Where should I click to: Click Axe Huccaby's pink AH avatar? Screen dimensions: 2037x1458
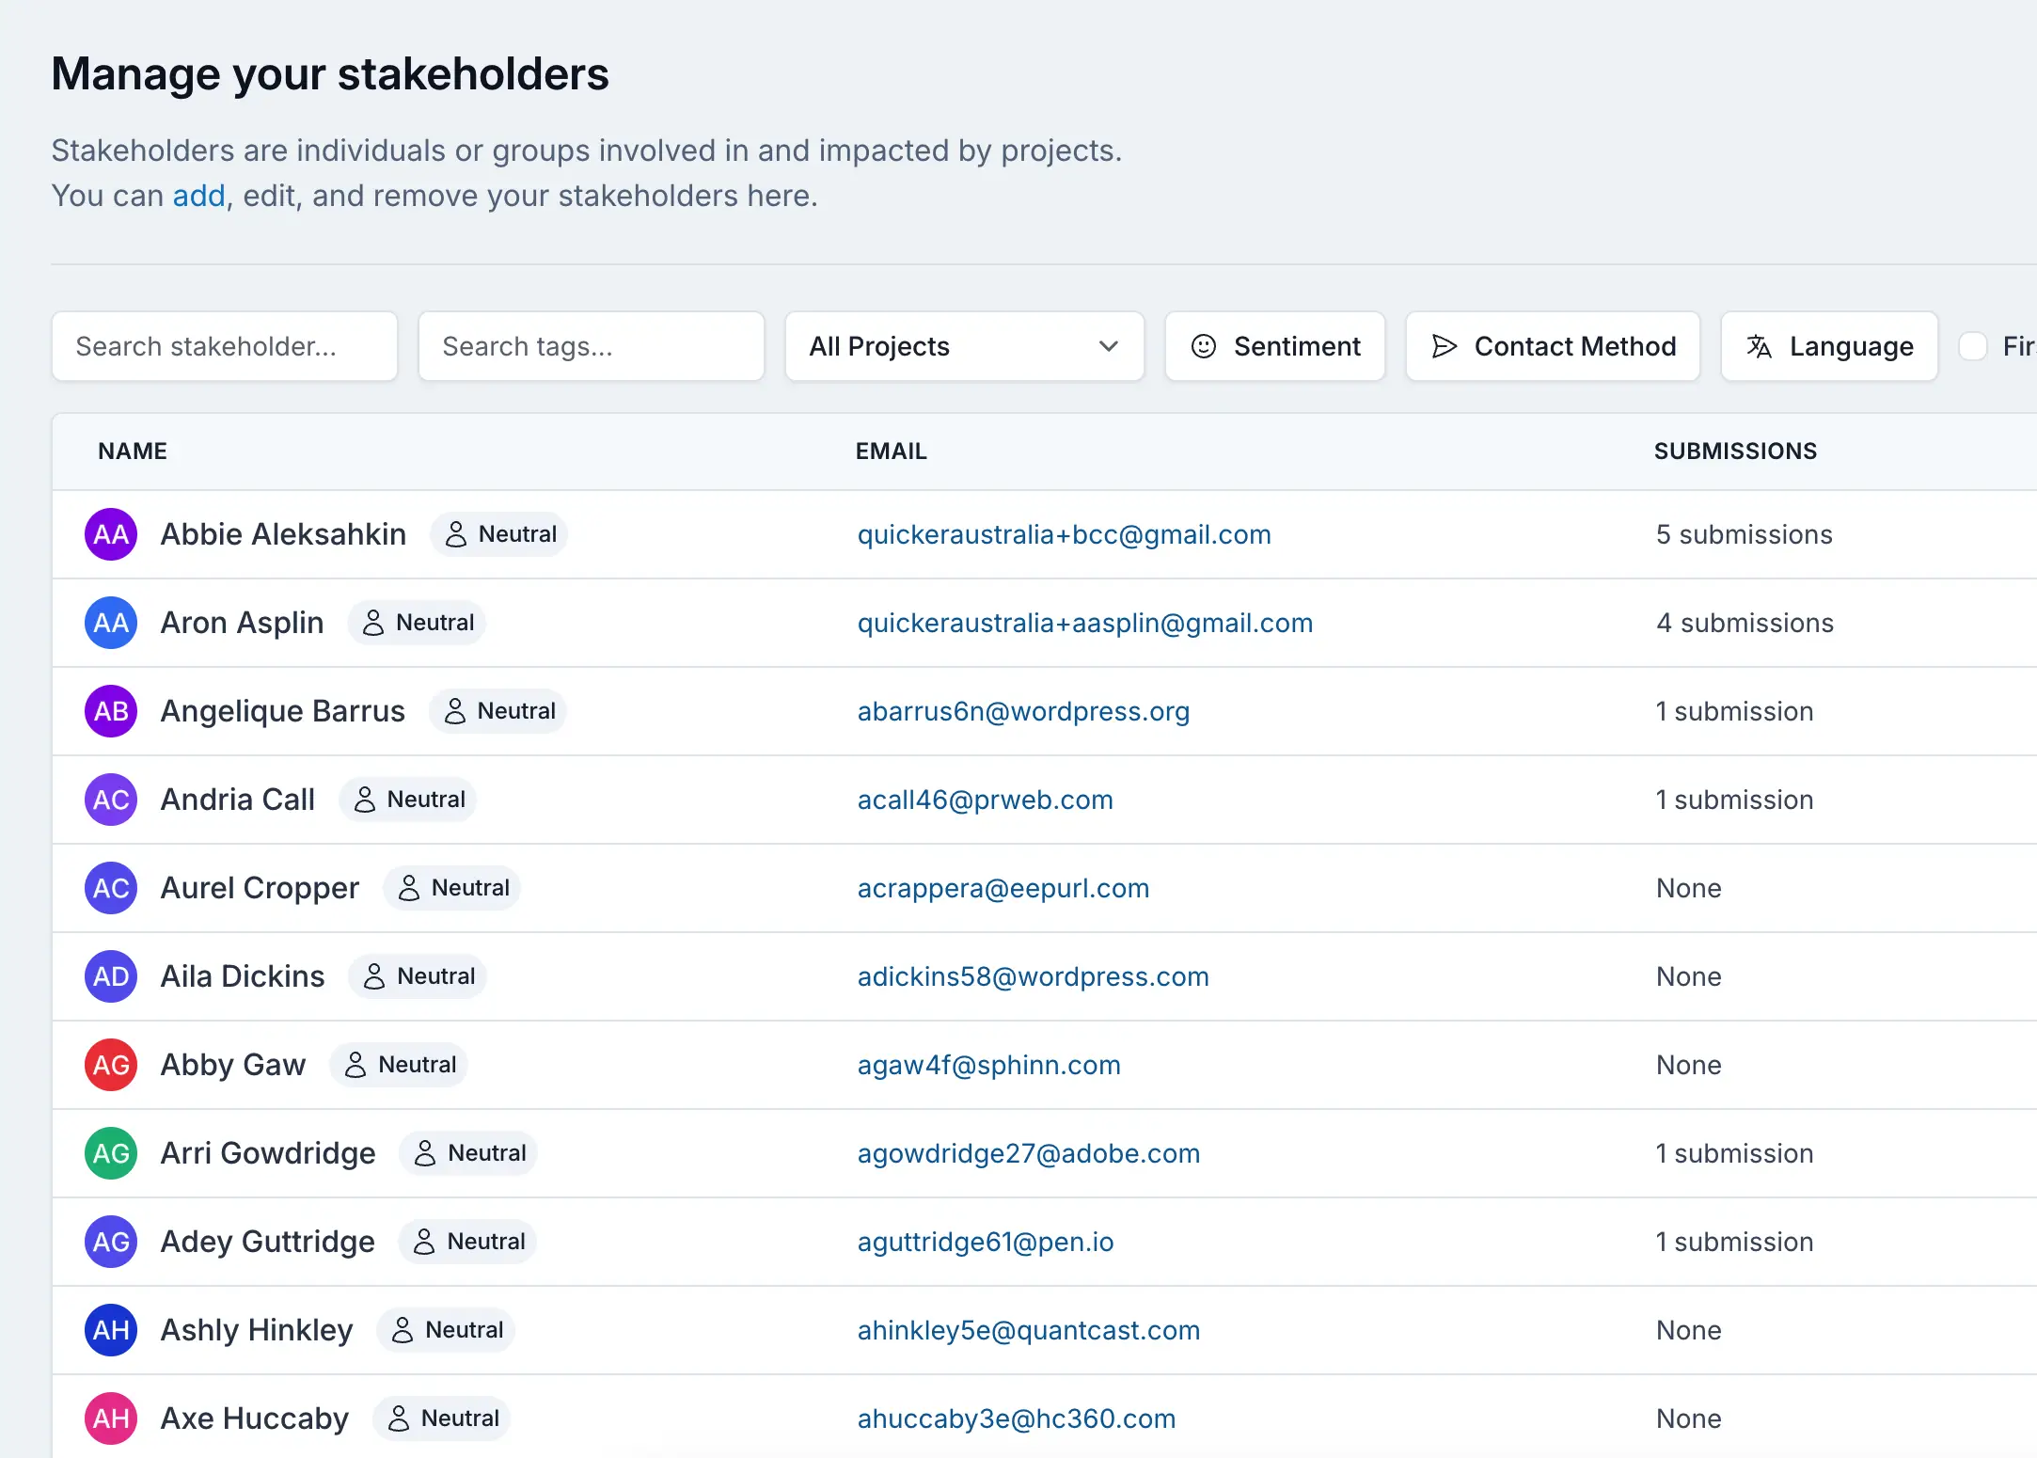(x=111, y=1418)
